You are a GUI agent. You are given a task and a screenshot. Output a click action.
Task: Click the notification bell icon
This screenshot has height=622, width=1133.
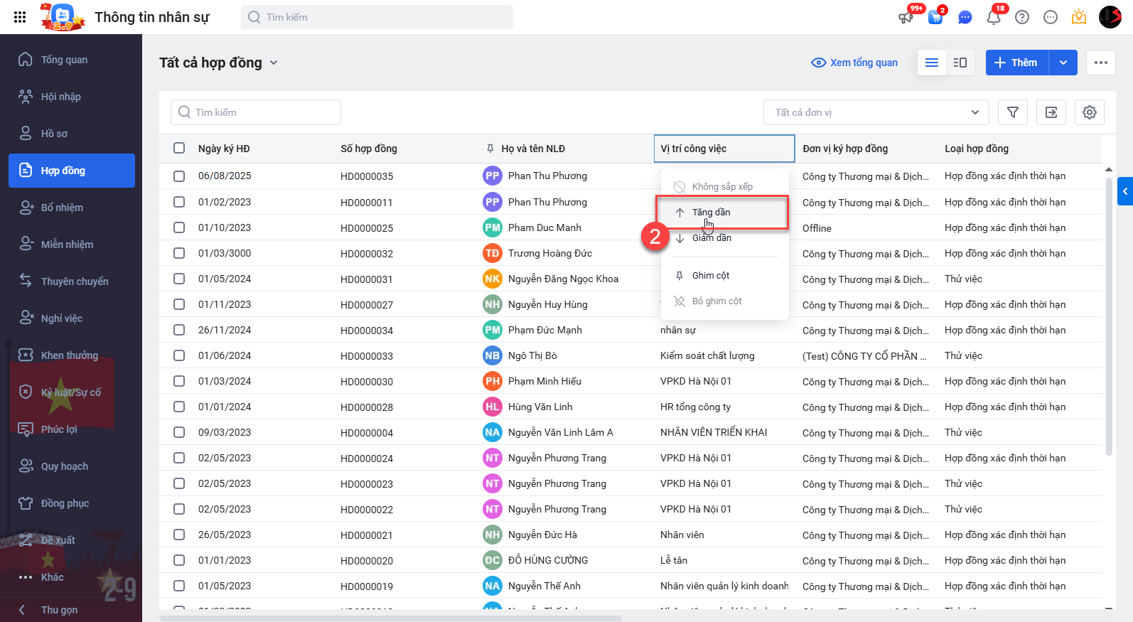click(994, 17)
